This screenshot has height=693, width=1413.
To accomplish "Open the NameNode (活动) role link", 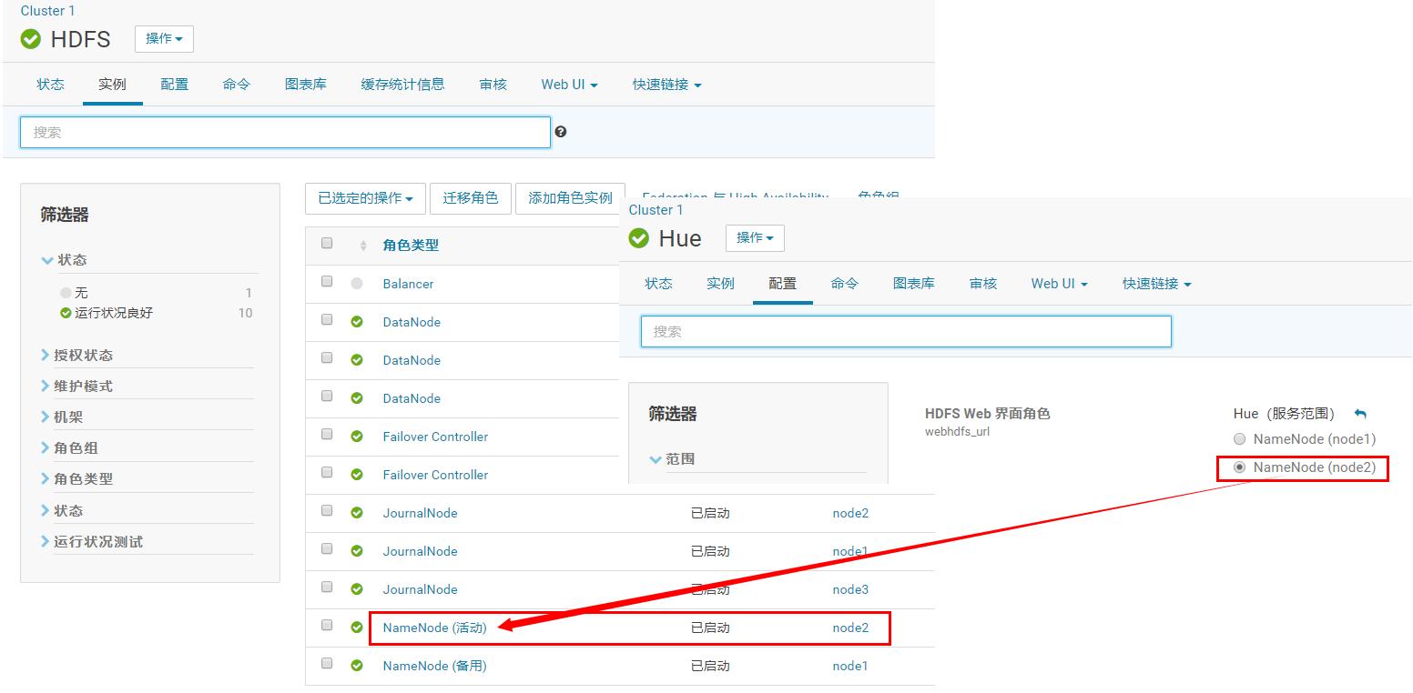I will pyautogui.click(x=435, y=628).
